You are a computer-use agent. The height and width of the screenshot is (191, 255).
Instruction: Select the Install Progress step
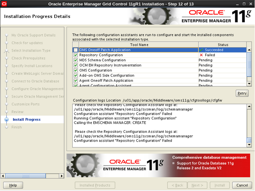[x=26, y=119]
